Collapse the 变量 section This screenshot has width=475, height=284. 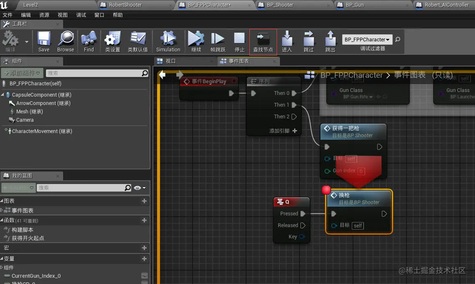pyautogui.click(x=2, y=258)
